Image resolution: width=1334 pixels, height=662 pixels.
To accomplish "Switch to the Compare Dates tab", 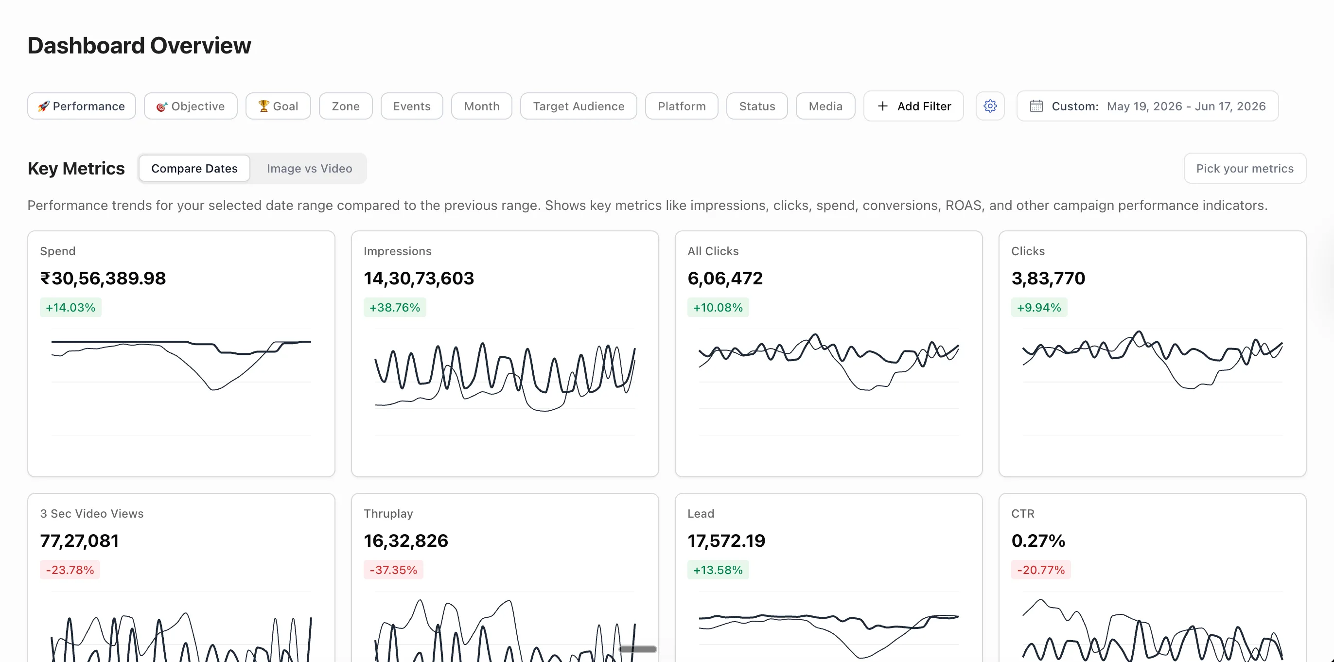I will click(194, 168).
